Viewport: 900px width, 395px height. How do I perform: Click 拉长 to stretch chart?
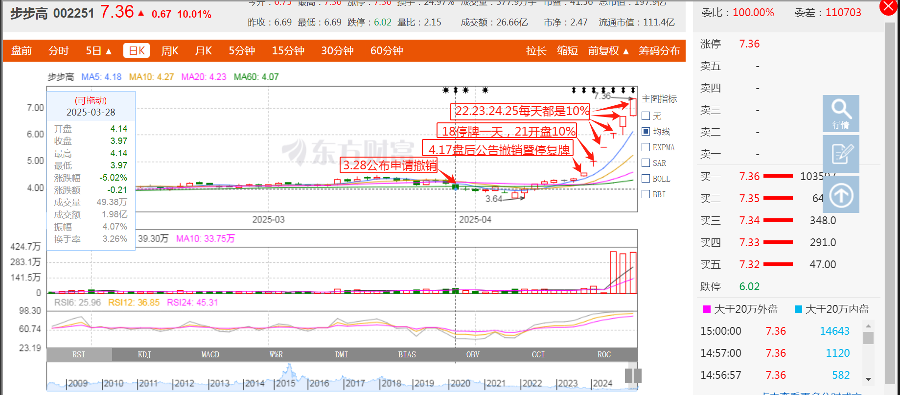click(536, 51)
